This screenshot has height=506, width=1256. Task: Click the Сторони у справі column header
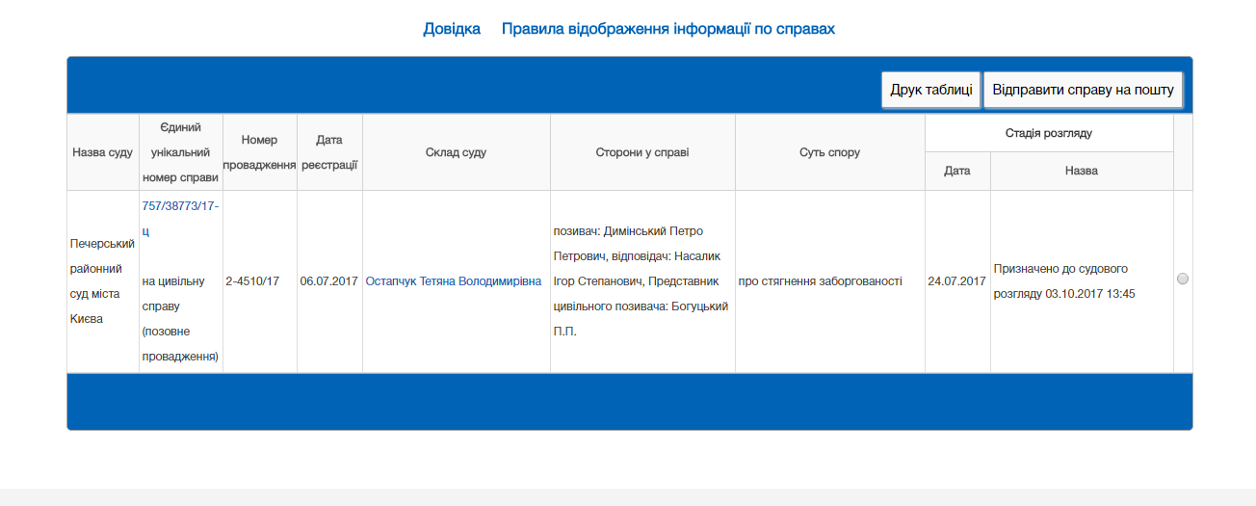[642, 152]
